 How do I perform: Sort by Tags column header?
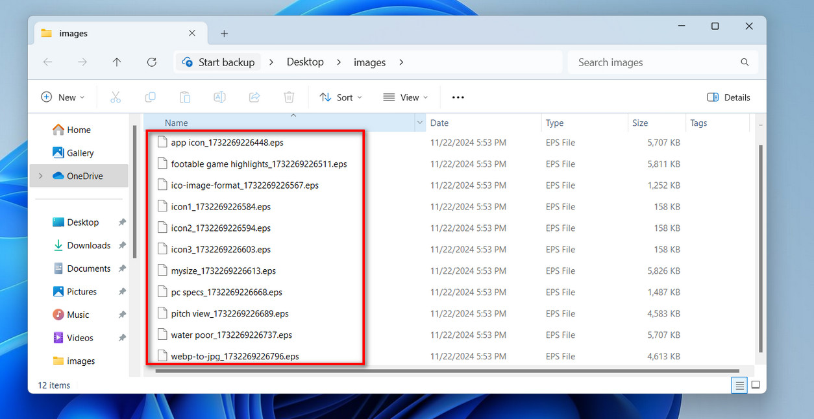[x=698, y=123]
